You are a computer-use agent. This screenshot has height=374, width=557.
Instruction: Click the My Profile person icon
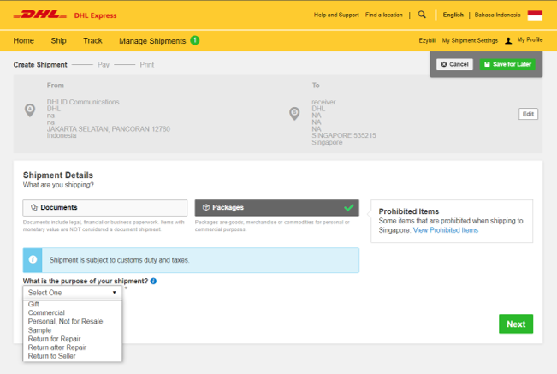click(508, 40)
